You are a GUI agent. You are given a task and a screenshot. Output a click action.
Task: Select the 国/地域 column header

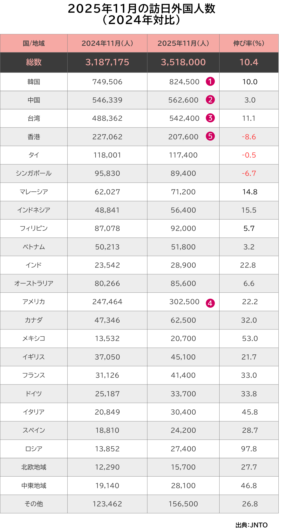click(34, 43)
